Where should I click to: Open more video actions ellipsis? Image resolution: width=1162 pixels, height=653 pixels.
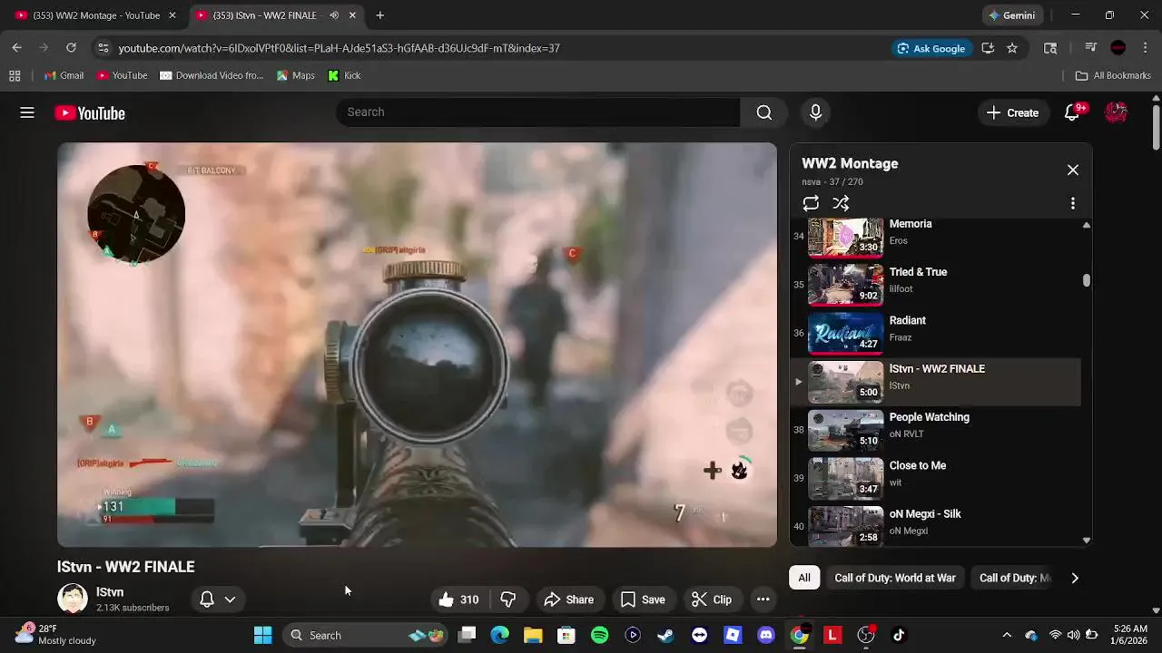pyautogui.click(x=763, y=599)
